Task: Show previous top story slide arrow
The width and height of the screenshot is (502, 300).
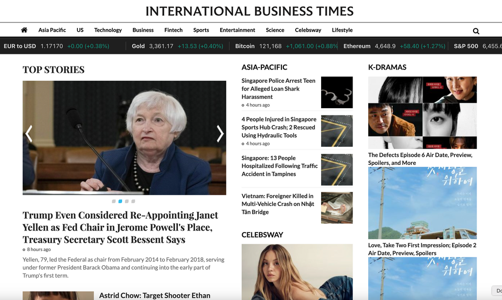Action: point(29,134)
